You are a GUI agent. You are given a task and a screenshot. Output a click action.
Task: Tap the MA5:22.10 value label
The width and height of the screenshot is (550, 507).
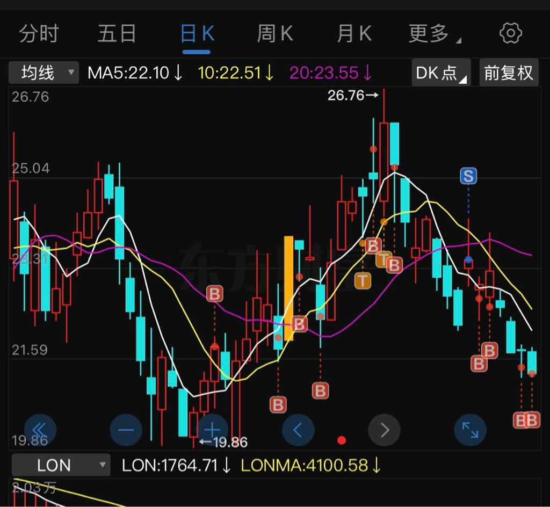click(135, 73)
